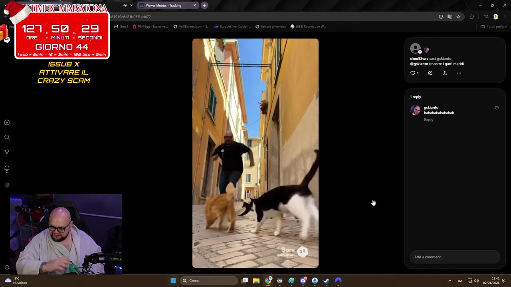Open Task View from the taskbar
The width and height of the screenshot is (511, 287).
tap(245, 281)
